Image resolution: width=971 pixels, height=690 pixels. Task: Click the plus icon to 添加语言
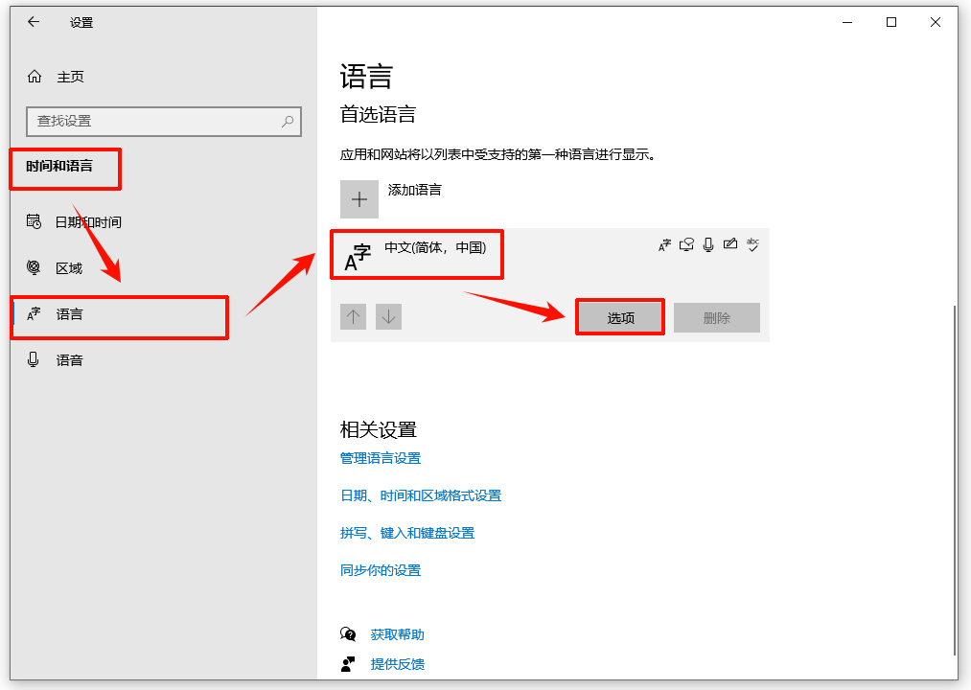pyautogui.click(x=359, y=198)
